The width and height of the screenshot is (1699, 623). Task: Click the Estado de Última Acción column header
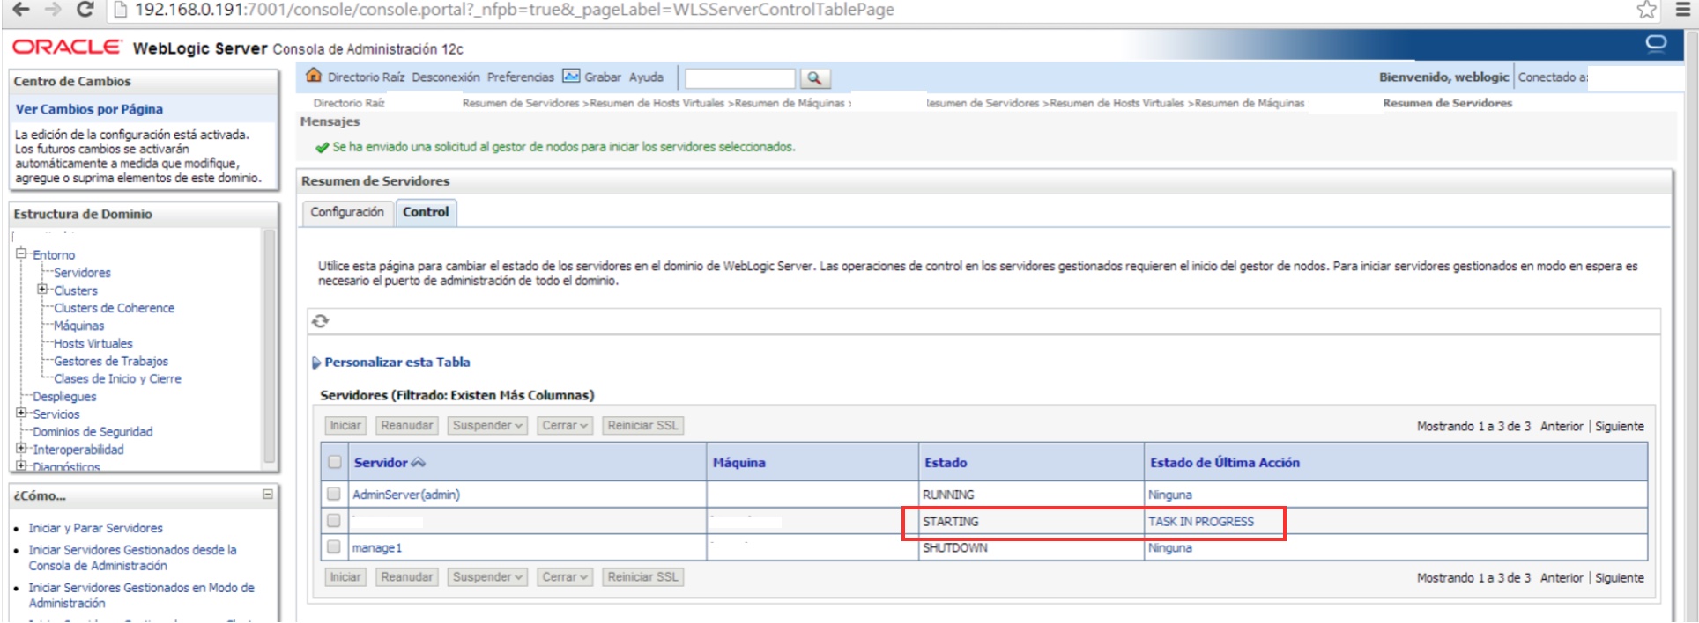1224,463
